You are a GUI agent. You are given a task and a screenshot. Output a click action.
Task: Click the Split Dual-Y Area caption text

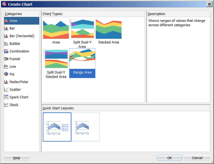click(x=82, y=45)
